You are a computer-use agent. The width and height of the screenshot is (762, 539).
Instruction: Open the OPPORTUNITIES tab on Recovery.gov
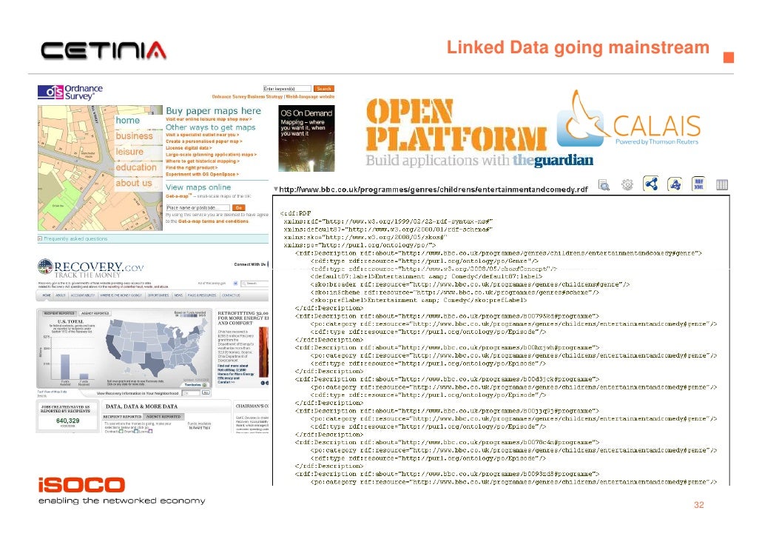pyautogui.click(x=158, y=295)
